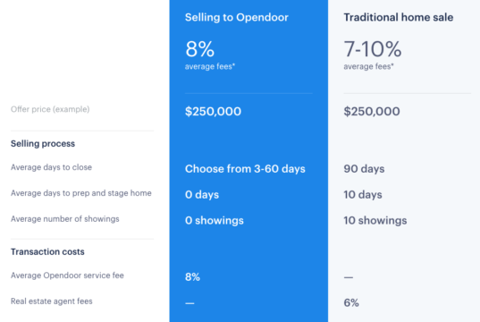Click the '10 showings' value

375,221
